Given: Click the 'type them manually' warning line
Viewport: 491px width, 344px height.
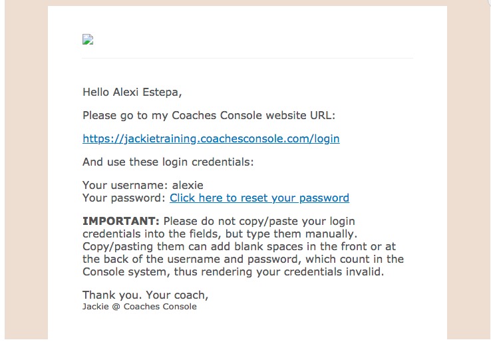Looking at the screenshot, I should [x=220, y=234].
